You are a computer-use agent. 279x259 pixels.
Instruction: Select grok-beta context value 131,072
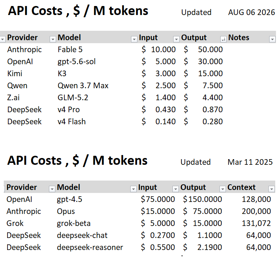(x=256, y=223)
